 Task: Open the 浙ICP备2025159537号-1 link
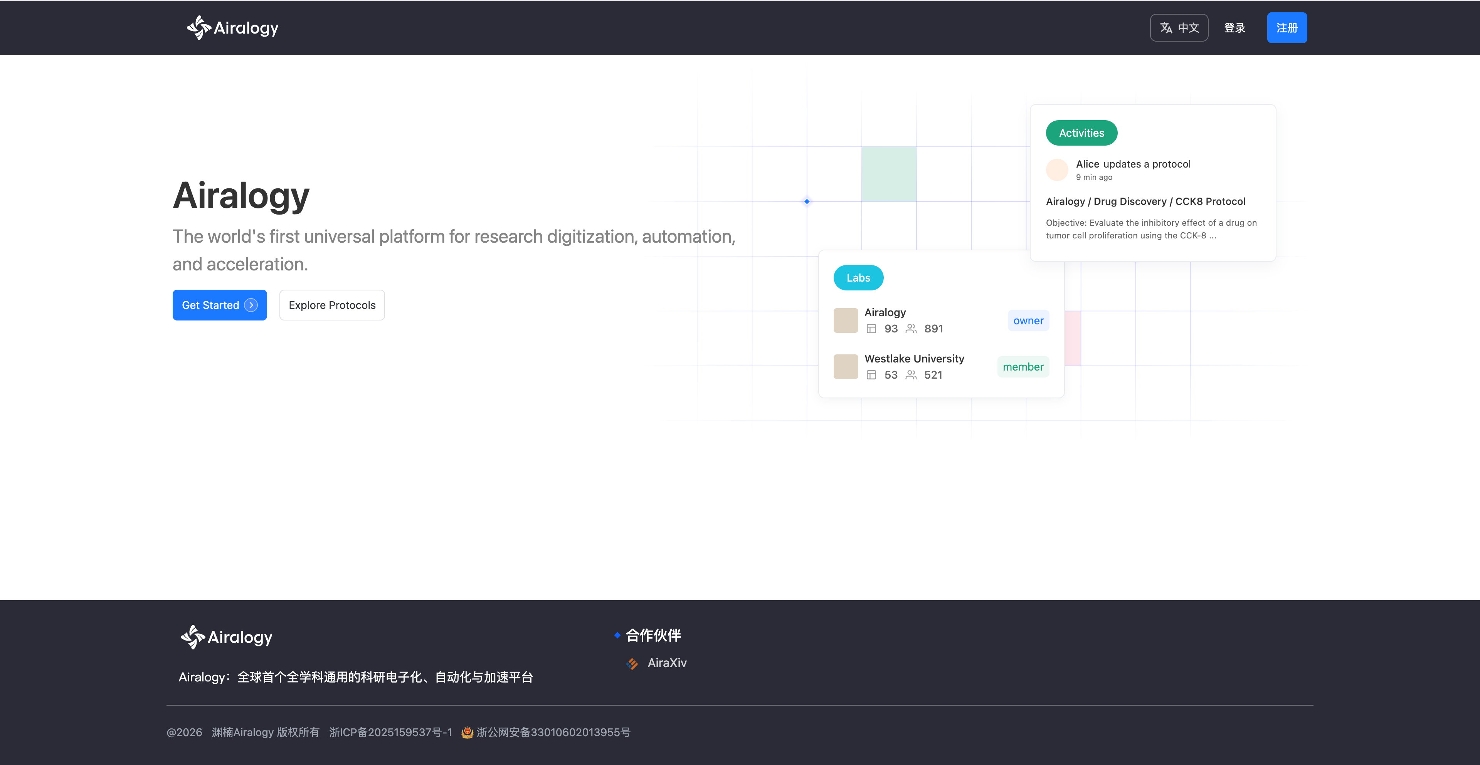click(391, 732)
